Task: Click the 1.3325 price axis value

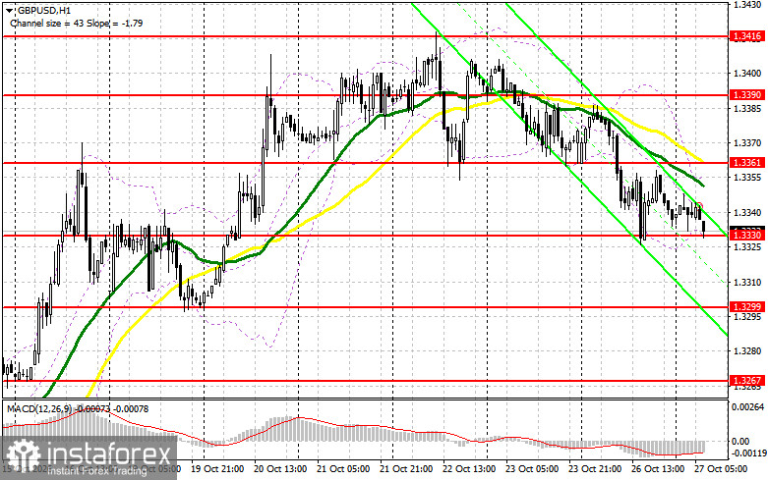Action: point(747,246)
